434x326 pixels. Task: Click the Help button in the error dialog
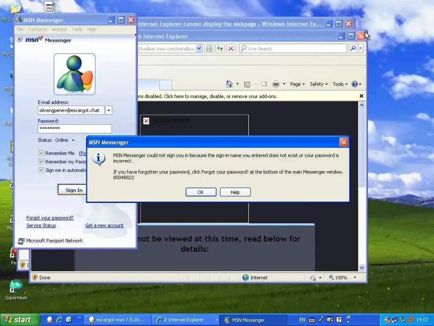(235, 192)
